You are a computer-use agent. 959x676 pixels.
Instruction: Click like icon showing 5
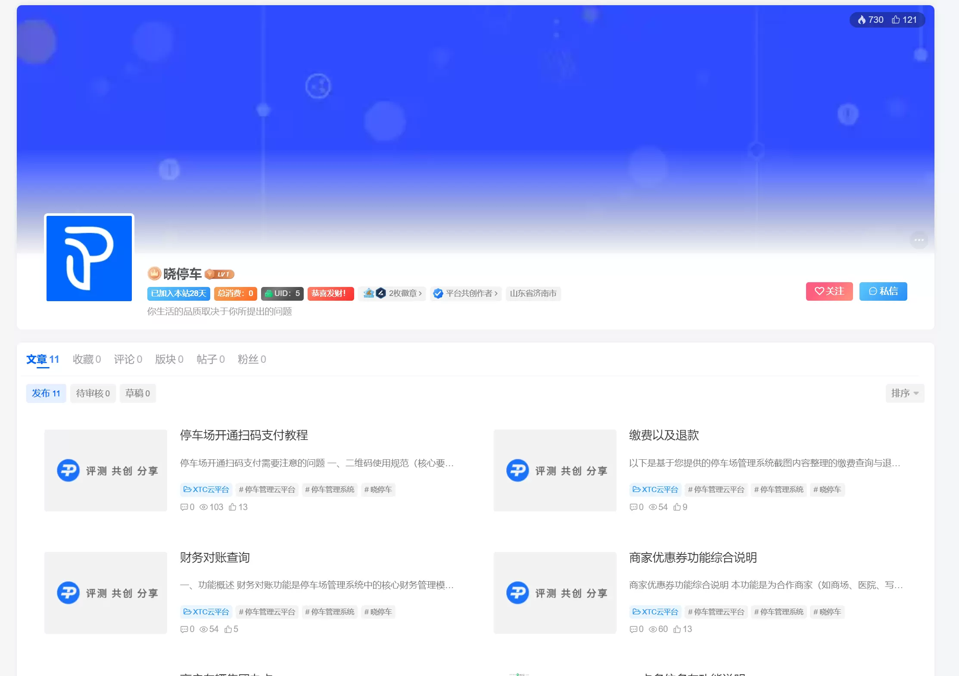tap(228, 629)
